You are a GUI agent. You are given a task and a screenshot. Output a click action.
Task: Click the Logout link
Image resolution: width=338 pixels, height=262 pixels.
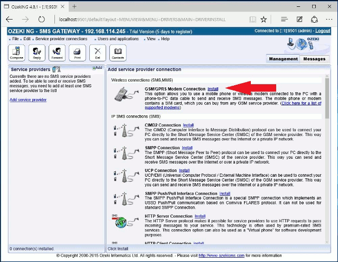tap(323, 31)
